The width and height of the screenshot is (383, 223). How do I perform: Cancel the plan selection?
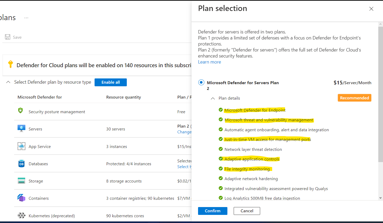point(247,211)
